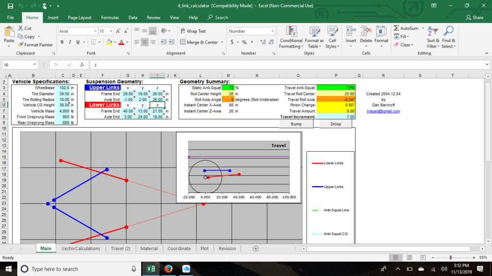Apply red font color icon

click(122, 42)
